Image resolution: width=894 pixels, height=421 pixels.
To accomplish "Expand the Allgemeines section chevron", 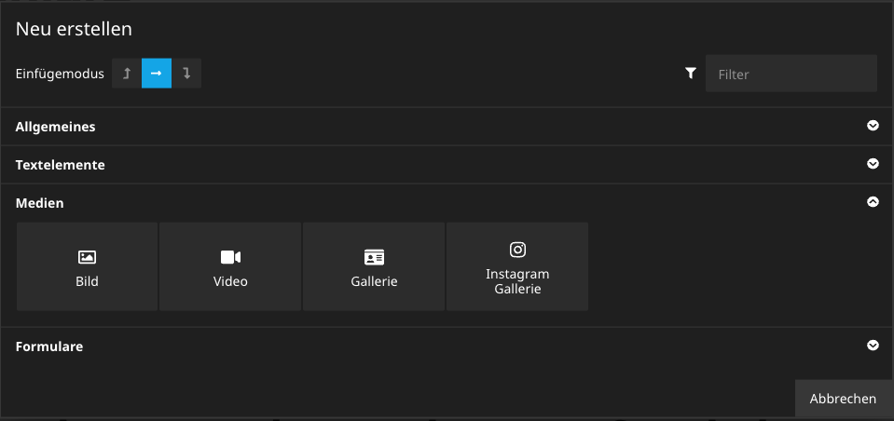I will [873, 127].
